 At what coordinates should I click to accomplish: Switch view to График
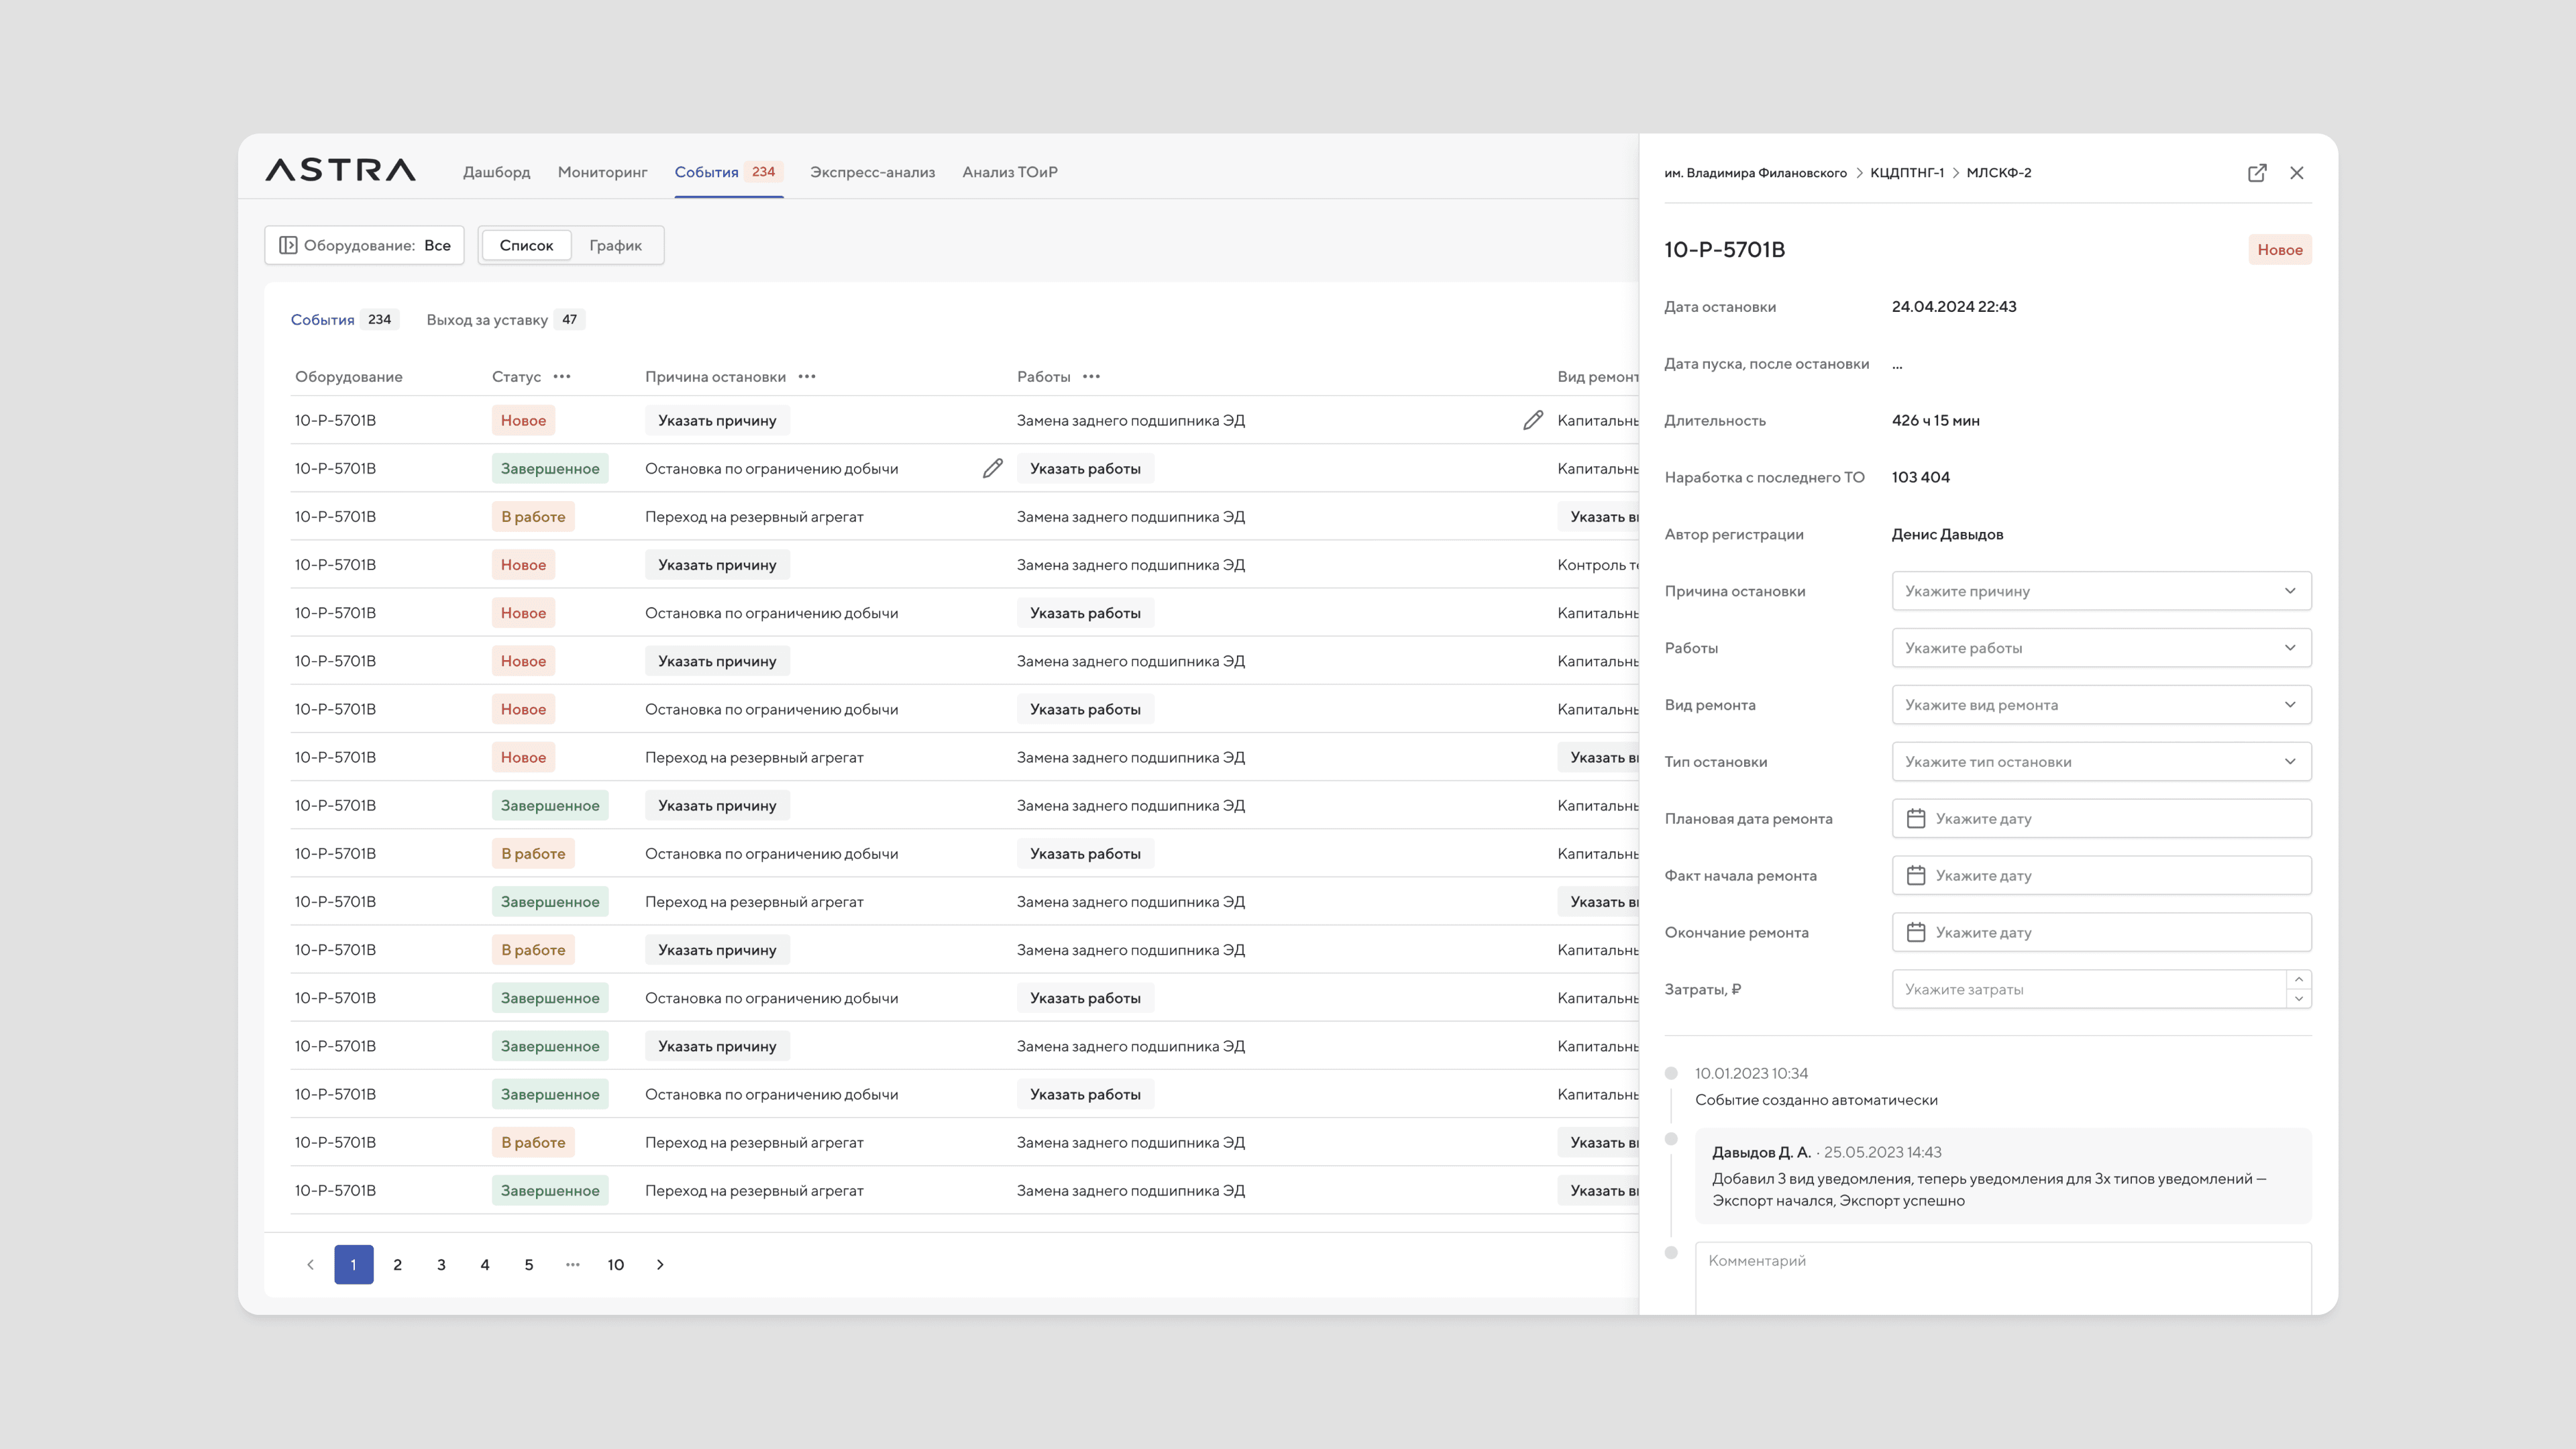point(615,245)
